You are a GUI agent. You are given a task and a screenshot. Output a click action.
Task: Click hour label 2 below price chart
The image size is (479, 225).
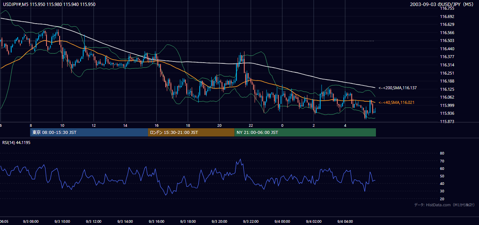[x=314, y=125]
